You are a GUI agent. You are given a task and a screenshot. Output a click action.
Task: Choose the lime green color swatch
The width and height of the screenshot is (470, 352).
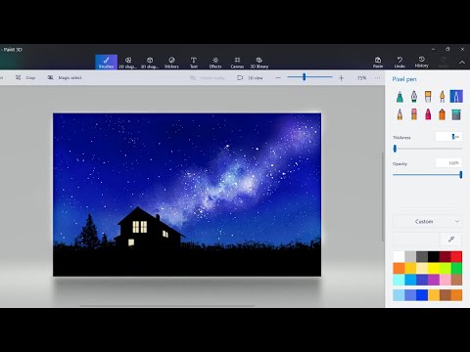coord(445,268)
